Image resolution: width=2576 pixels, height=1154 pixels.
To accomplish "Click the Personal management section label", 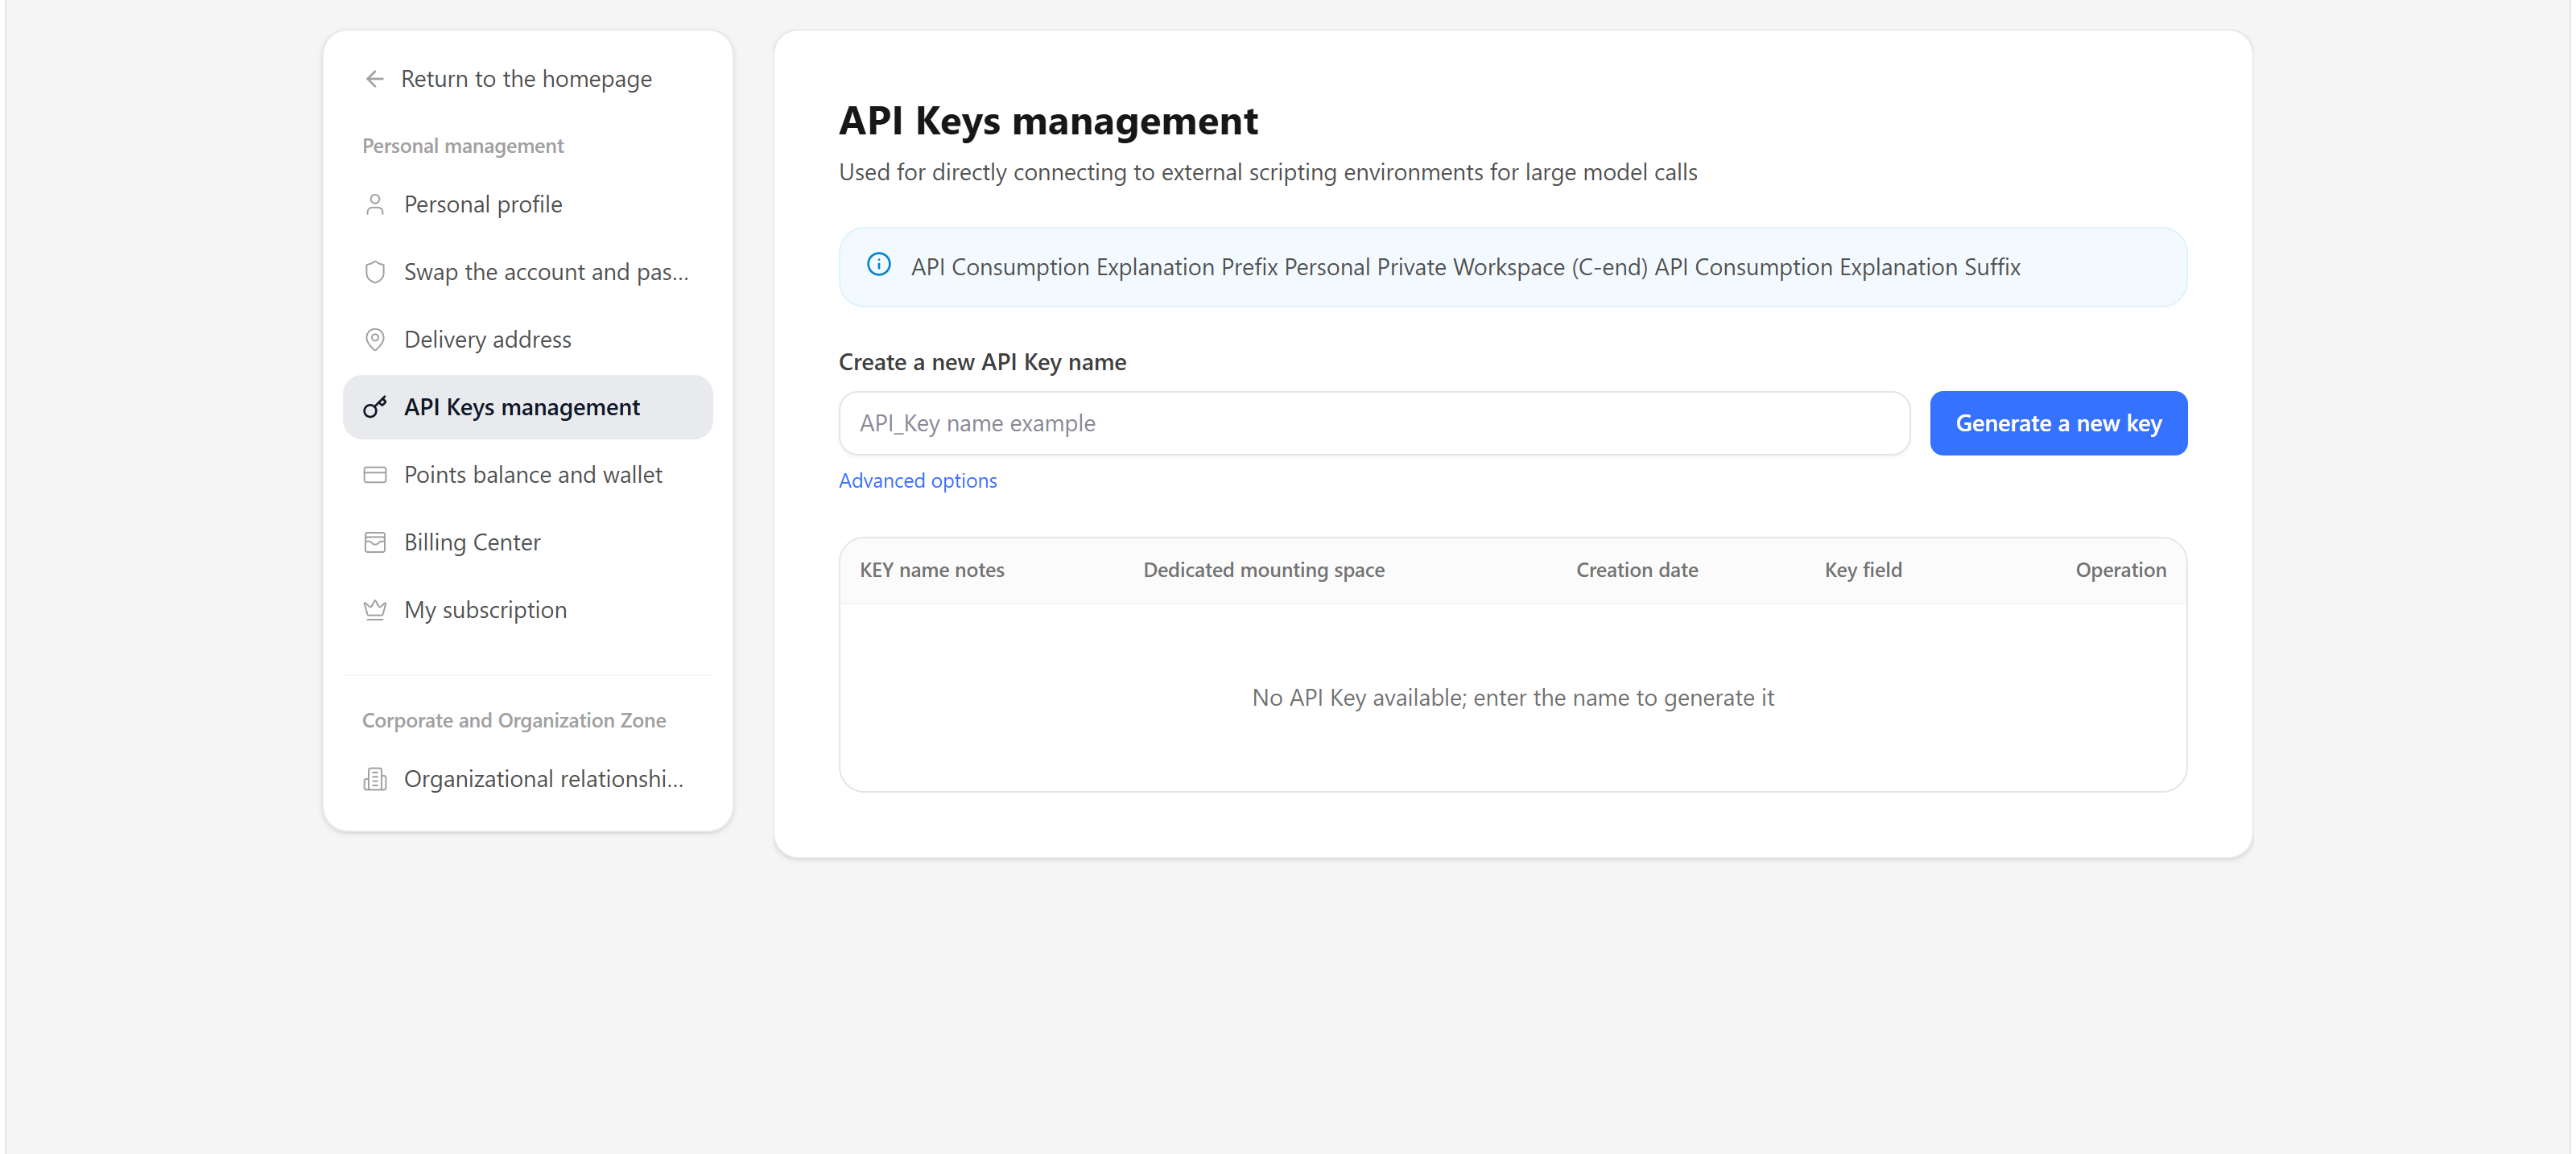I will click(463, 146).
